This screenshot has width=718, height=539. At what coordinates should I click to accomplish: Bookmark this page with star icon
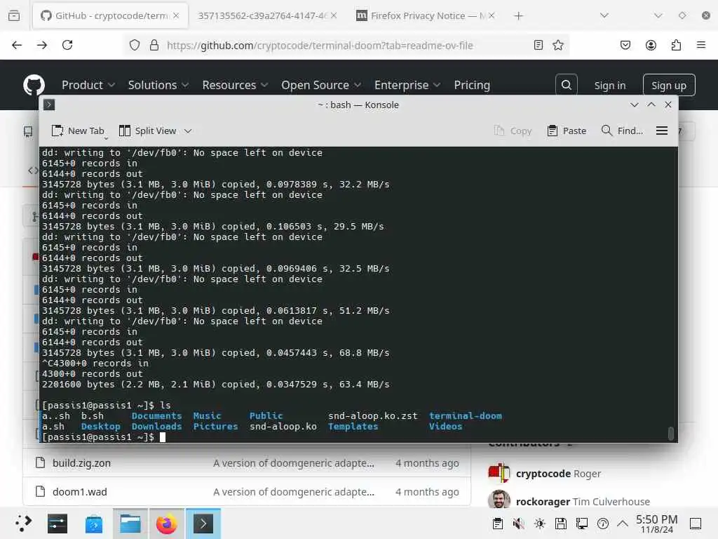coord(557,45)
